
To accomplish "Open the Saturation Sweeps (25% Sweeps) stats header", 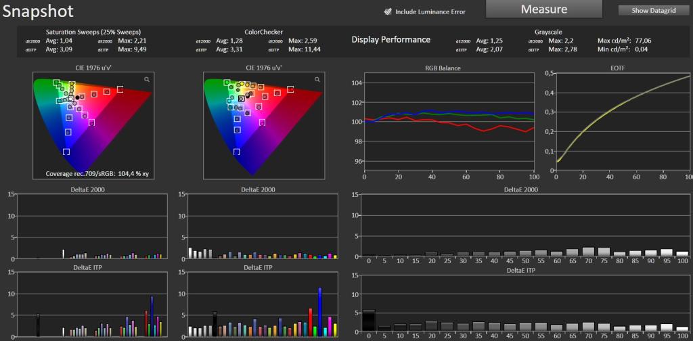I will (93, 32).
